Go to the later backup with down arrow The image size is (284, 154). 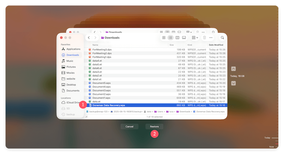coord(233,83)
